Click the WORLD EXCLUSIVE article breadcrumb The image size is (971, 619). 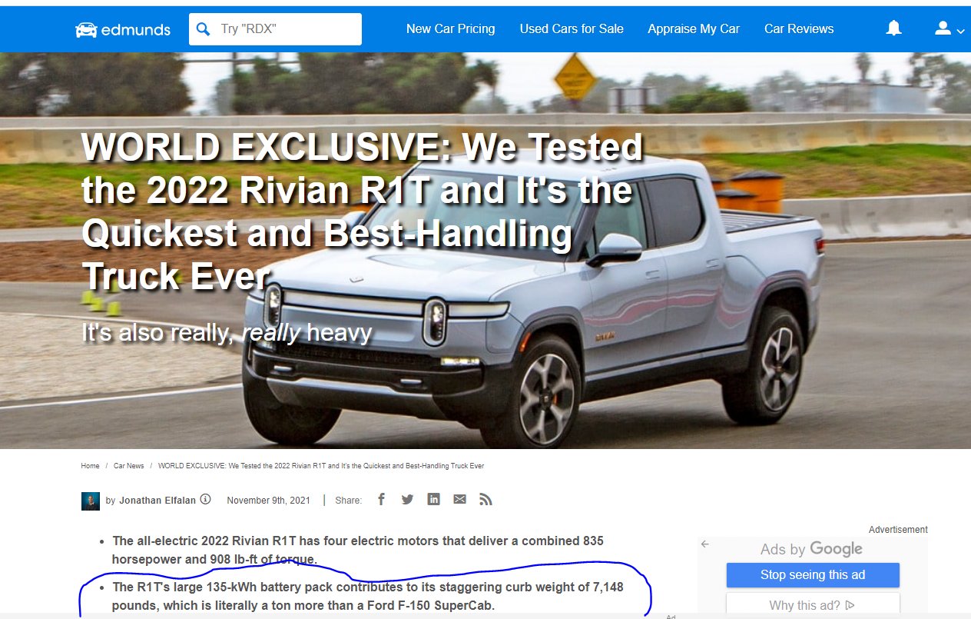321,466
